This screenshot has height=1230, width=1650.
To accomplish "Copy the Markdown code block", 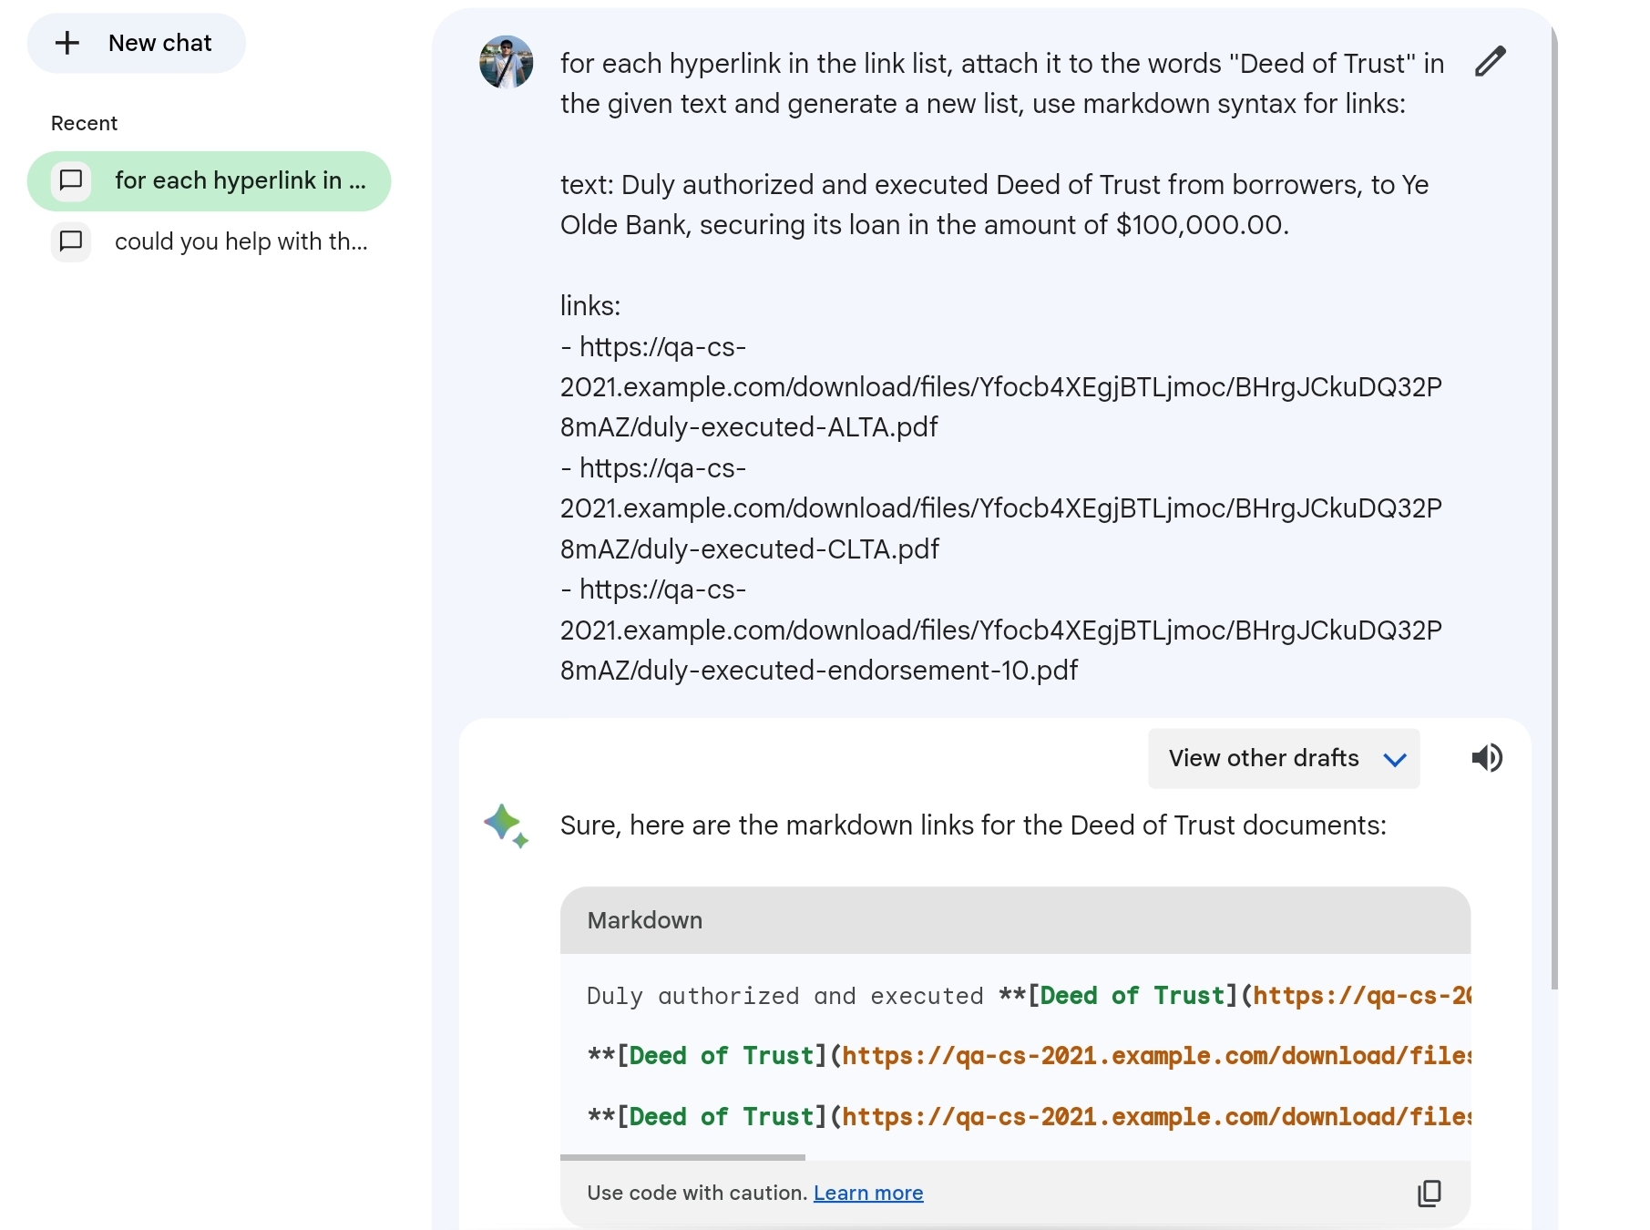I will [x=1430, y=1193].
